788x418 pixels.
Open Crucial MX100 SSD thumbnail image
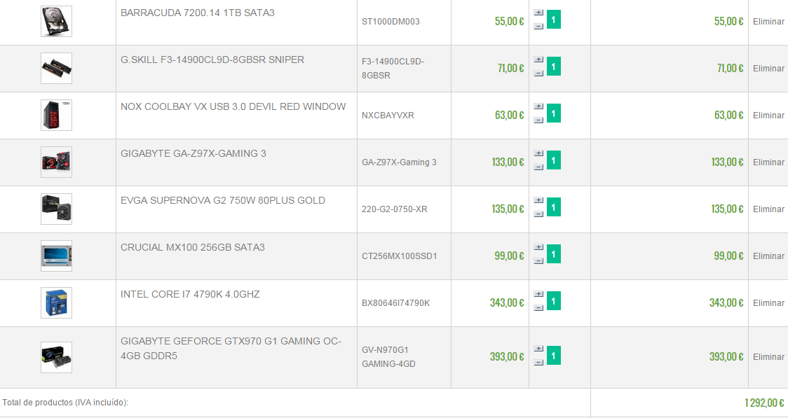pyautogui.click(x=56, y=256)
